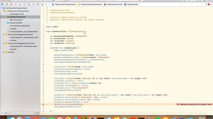Collapse TipCalculatorProgrammaticUITests group
Viewport: 213px width, 119px height.
[x=4, y=43]
